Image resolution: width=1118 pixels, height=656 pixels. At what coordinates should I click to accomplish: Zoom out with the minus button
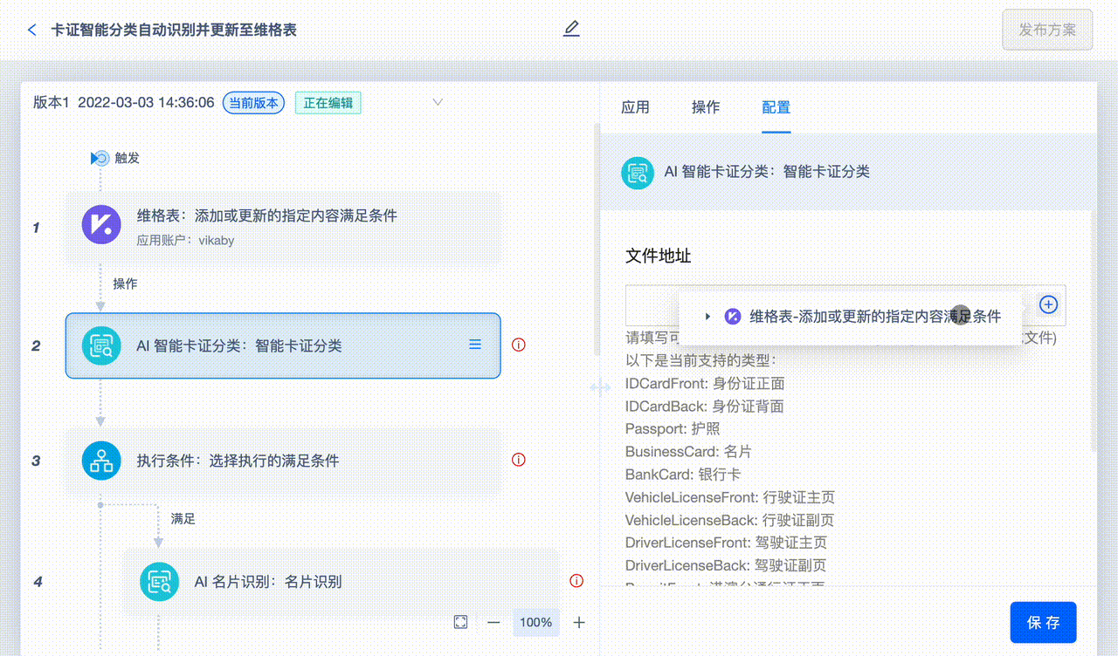coord(493,622)
